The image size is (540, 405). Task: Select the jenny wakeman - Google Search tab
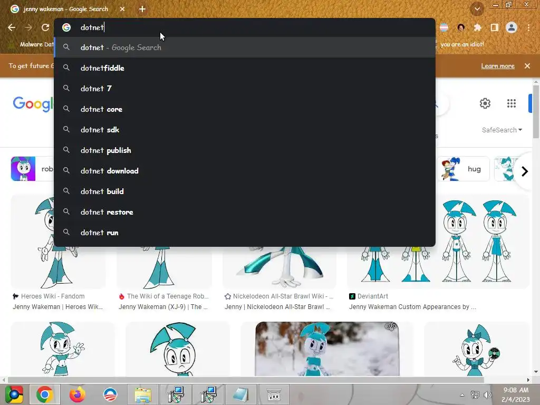65,9
